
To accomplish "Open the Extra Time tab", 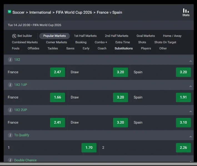I will pos(123,42).
